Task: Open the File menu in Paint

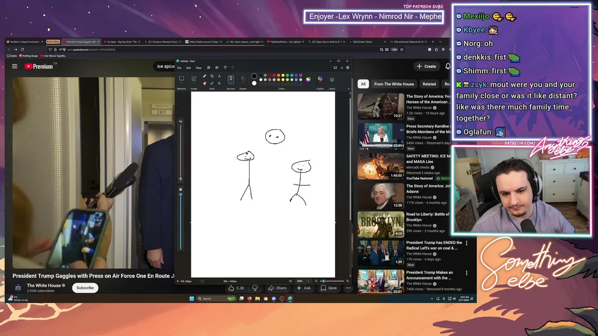Action: (x=179, y=68)
